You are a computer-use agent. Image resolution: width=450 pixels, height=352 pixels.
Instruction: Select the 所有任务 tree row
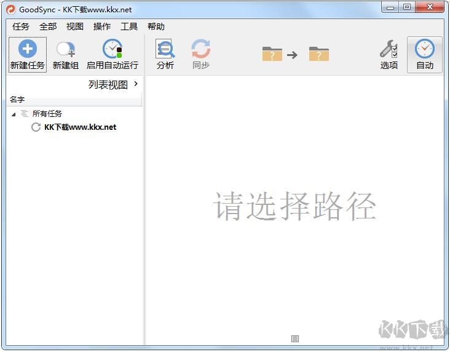pos(47,113)
